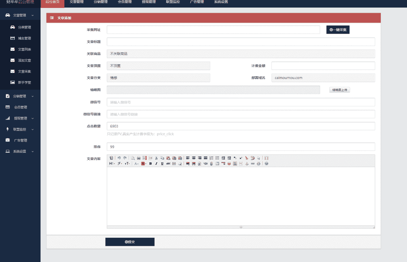407x262 pixels.
Task: Click the underline icon in editor toolbar
Action: pos(162,164)
